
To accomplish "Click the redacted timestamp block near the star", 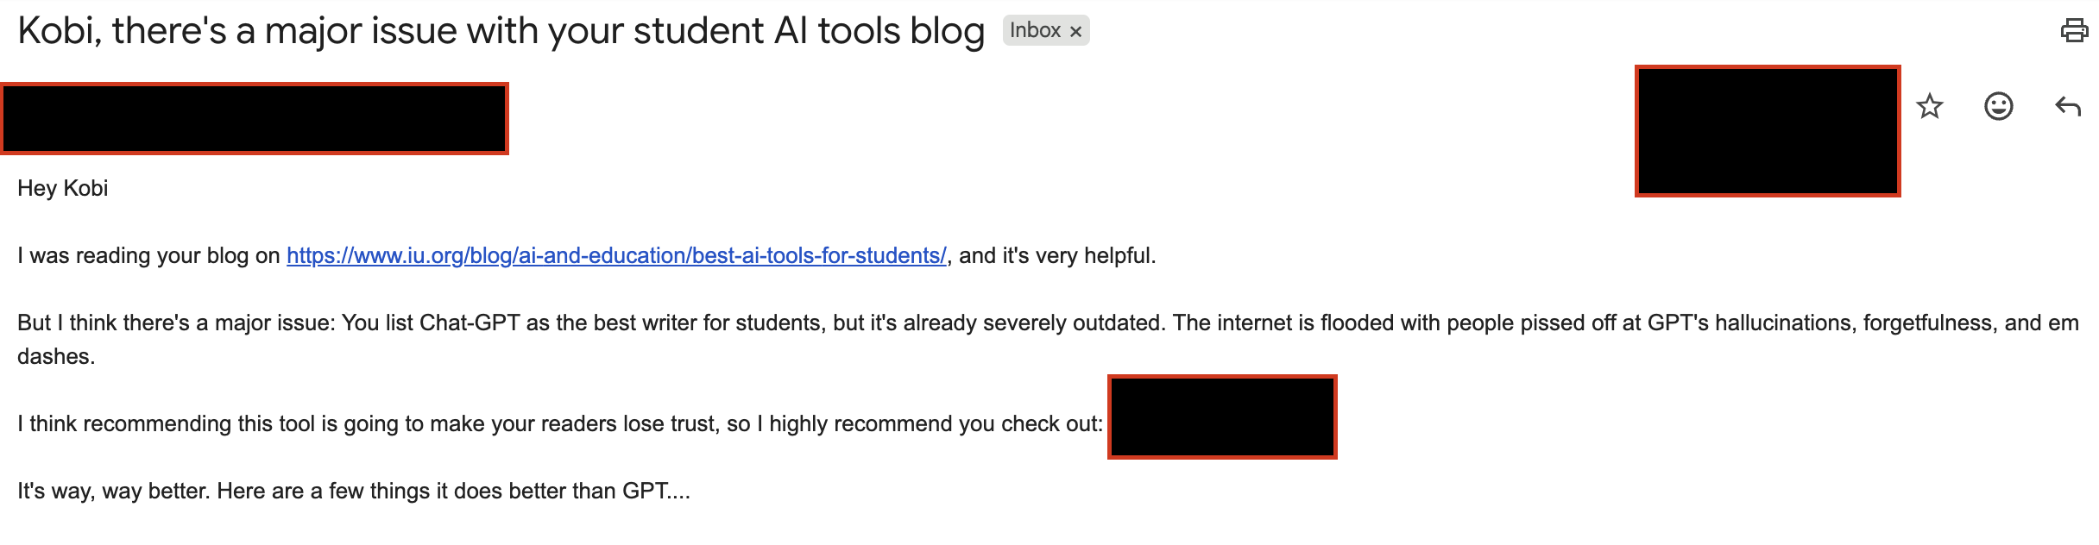I will point(1768,131).
